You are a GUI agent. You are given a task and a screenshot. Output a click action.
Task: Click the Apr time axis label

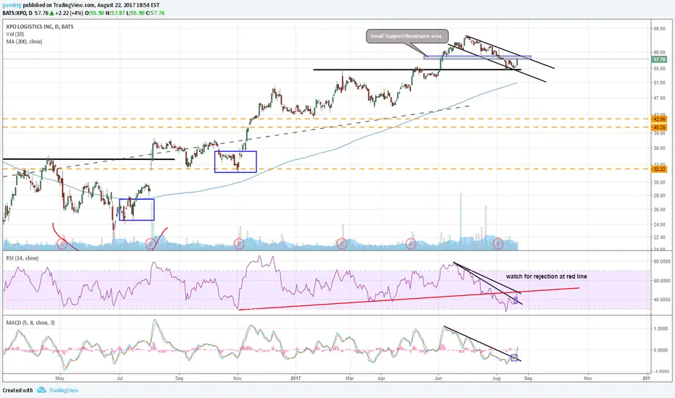pyautogui.click(x=382, y=378)
